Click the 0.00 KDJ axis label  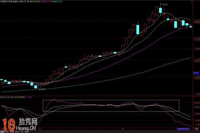click(197, 125)
